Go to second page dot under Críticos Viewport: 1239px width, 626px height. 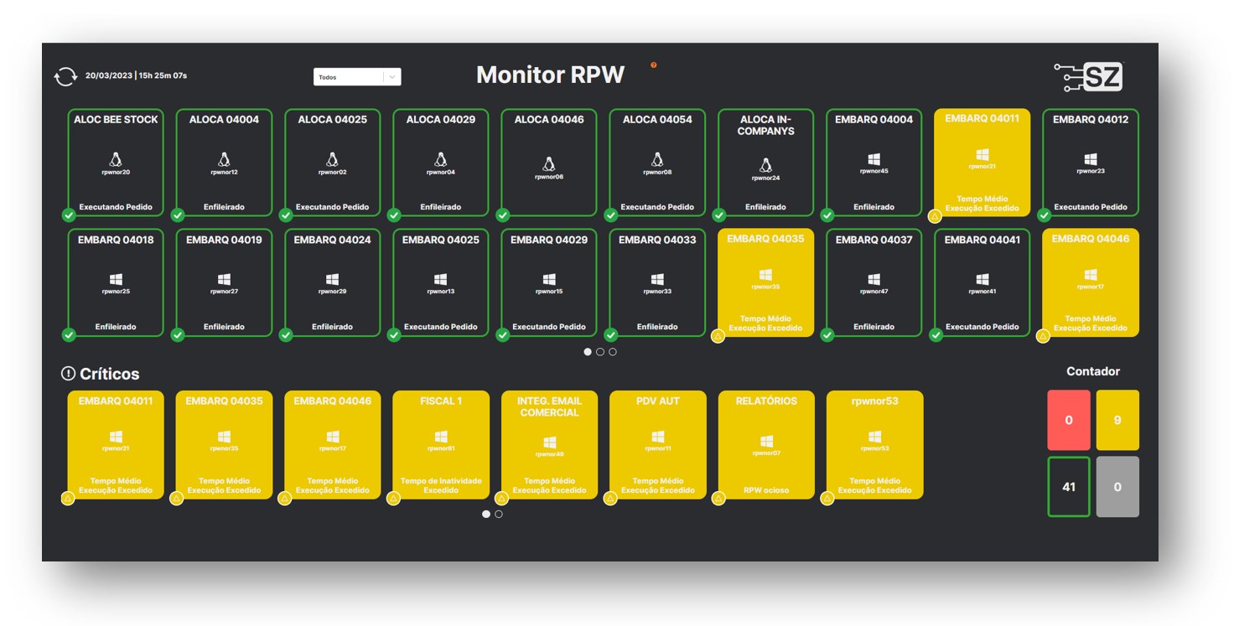pyautogui.click(x=499, y=514)
